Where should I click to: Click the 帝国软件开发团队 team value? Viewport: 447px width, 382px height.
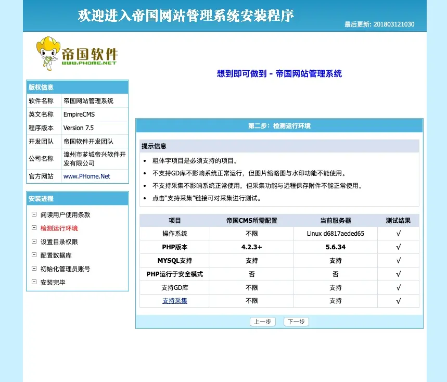[88, 142]
